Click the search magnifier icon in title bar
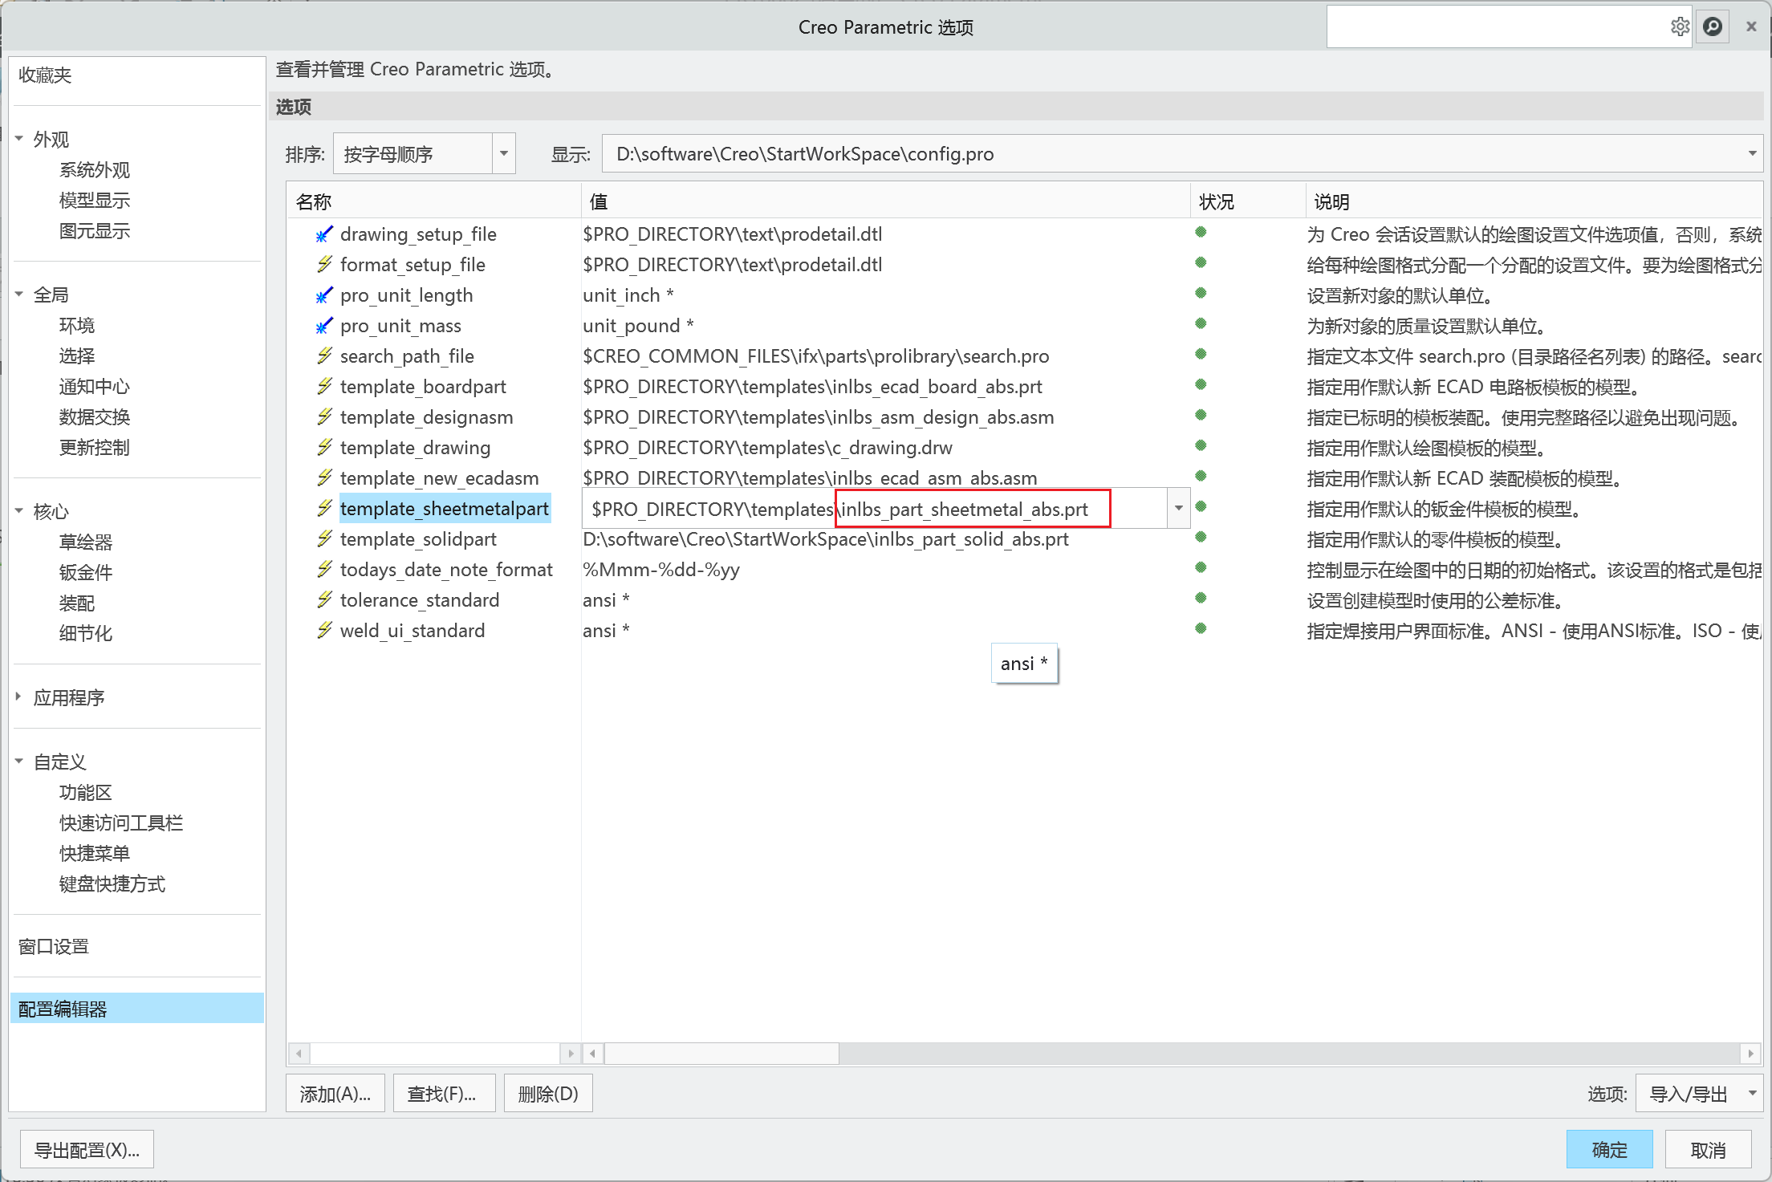 1713,26
